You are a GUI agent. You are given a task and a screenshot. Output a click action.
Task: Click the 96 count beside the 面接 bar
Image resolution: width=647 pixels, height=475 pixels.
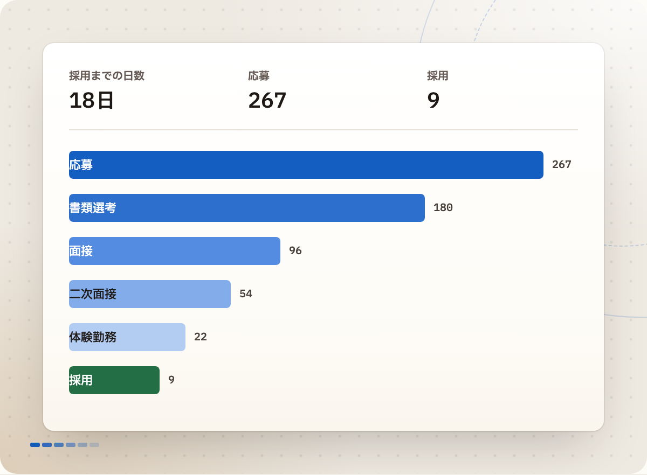click(295, 251)
